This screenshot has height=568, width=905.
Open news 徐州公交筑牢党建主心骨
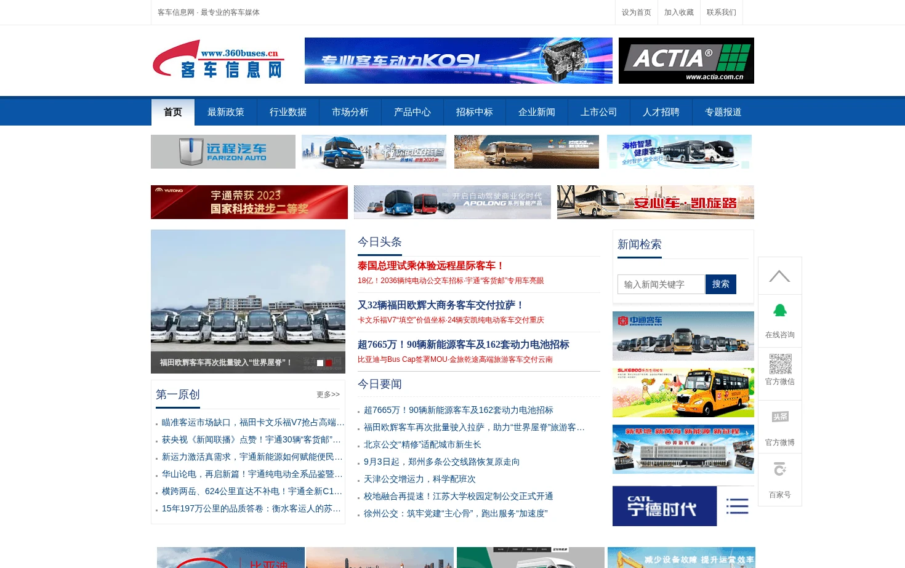(456, 513)
